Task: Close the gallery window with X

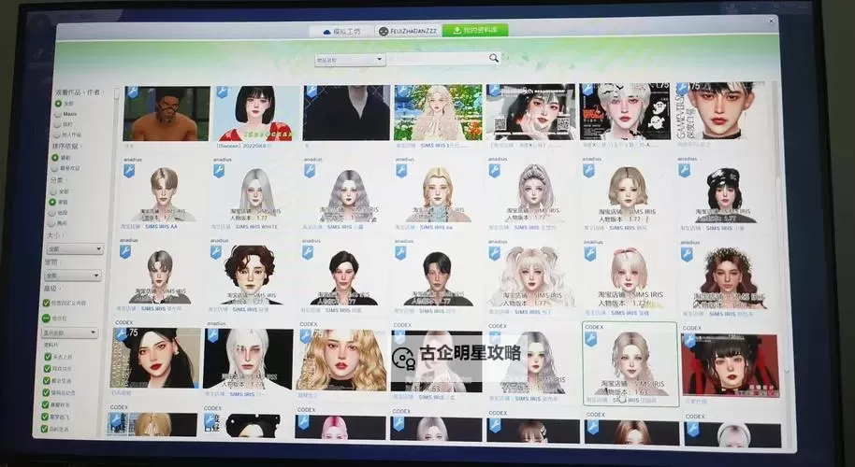Action: pos(771,21)
